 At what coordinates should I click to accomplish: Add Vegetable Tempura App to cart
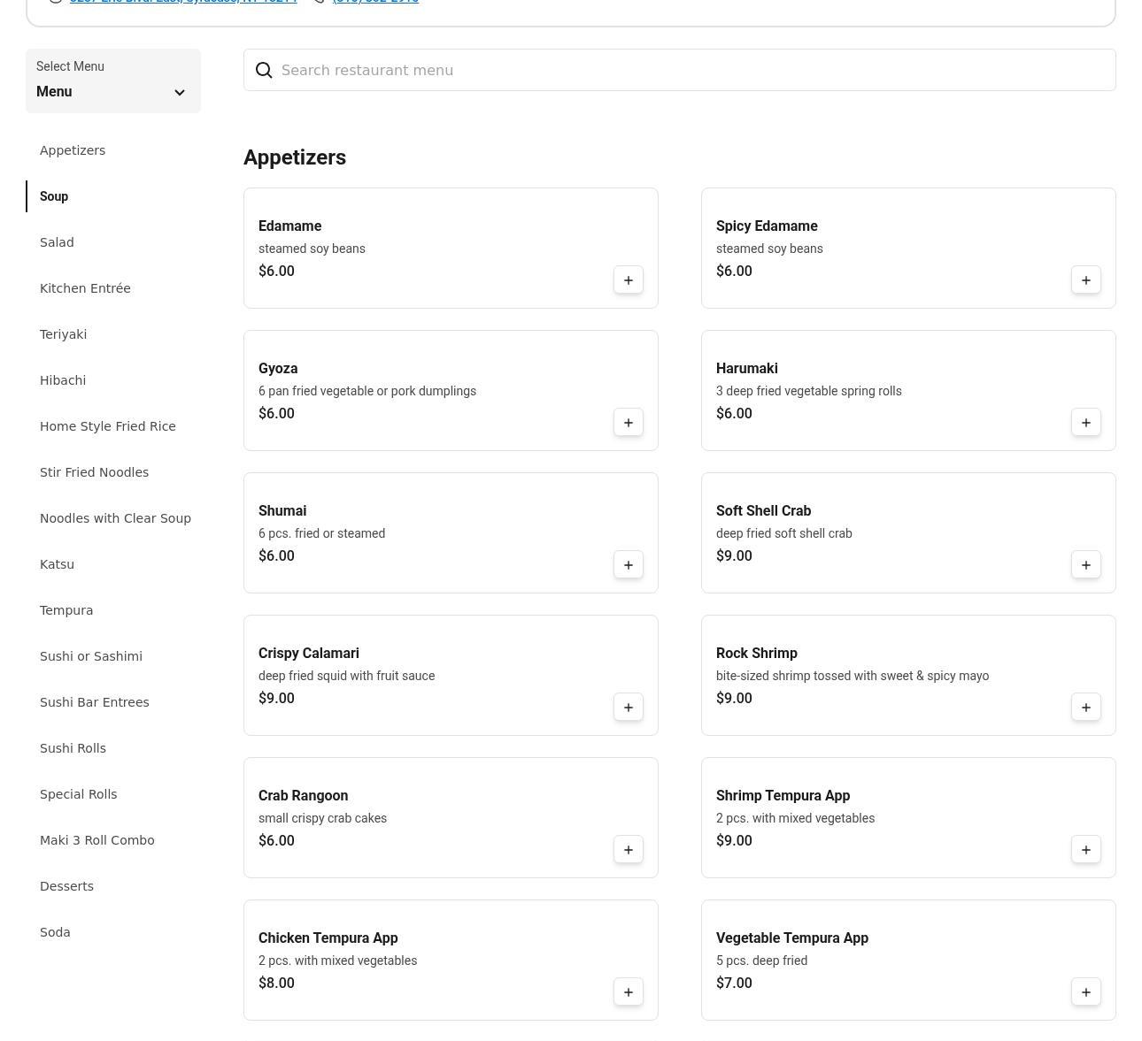coord(1085,992)
